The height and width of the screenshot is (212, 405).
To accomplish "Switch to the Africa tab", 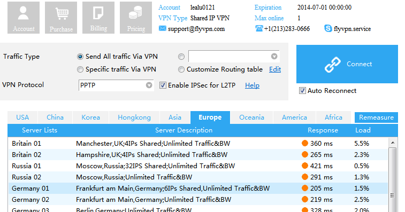I will pos(333,117).
